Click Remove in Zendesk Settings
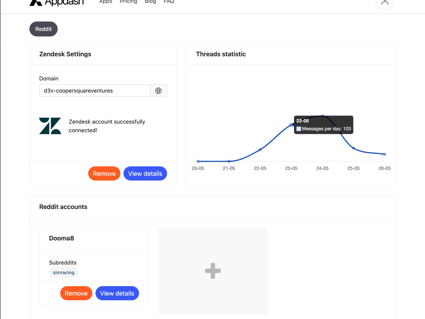 tap(104, 173)
